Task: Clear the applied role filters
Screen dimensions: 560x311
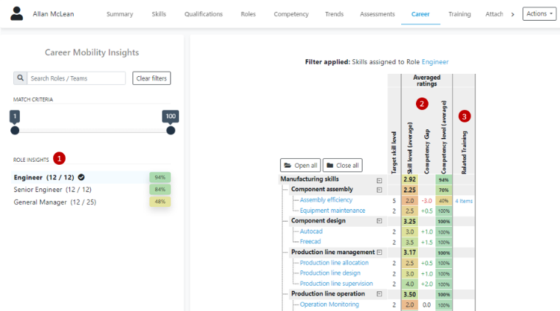Action: click(x=151, y=78)
